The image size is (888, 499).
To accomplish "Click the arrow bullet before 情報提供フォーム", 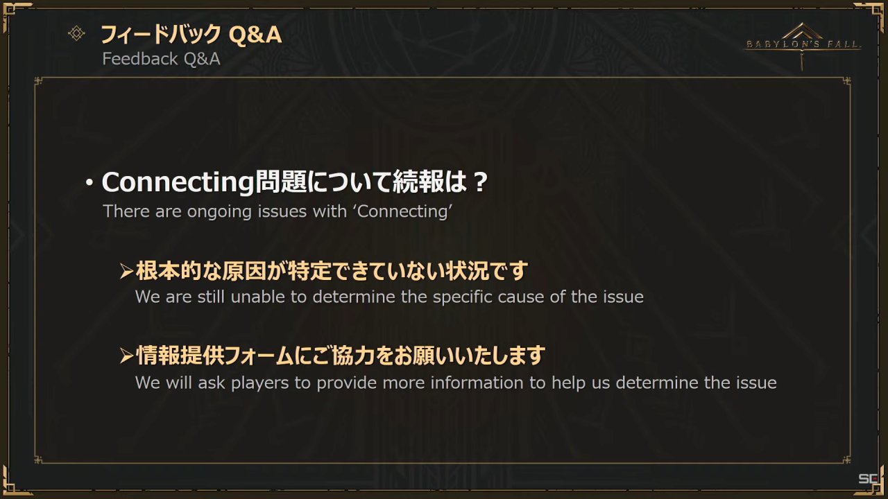I will (x=126, y=357).
